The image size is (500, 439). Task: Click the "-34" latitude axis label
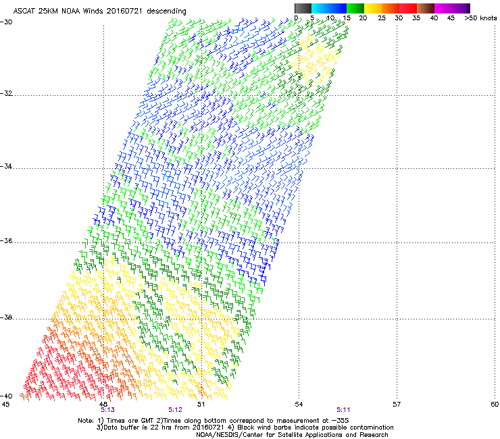coord(6,166)
